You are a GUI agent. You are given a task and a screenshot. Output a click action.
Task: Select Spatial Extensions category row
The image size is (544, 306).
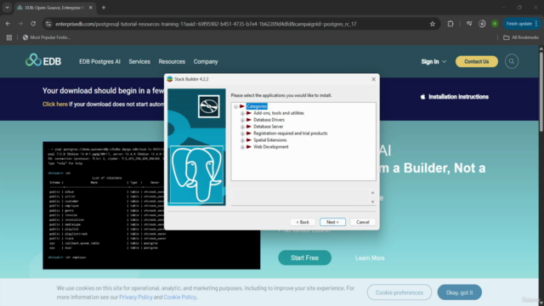pyautogui.click(x=270, y=140)
